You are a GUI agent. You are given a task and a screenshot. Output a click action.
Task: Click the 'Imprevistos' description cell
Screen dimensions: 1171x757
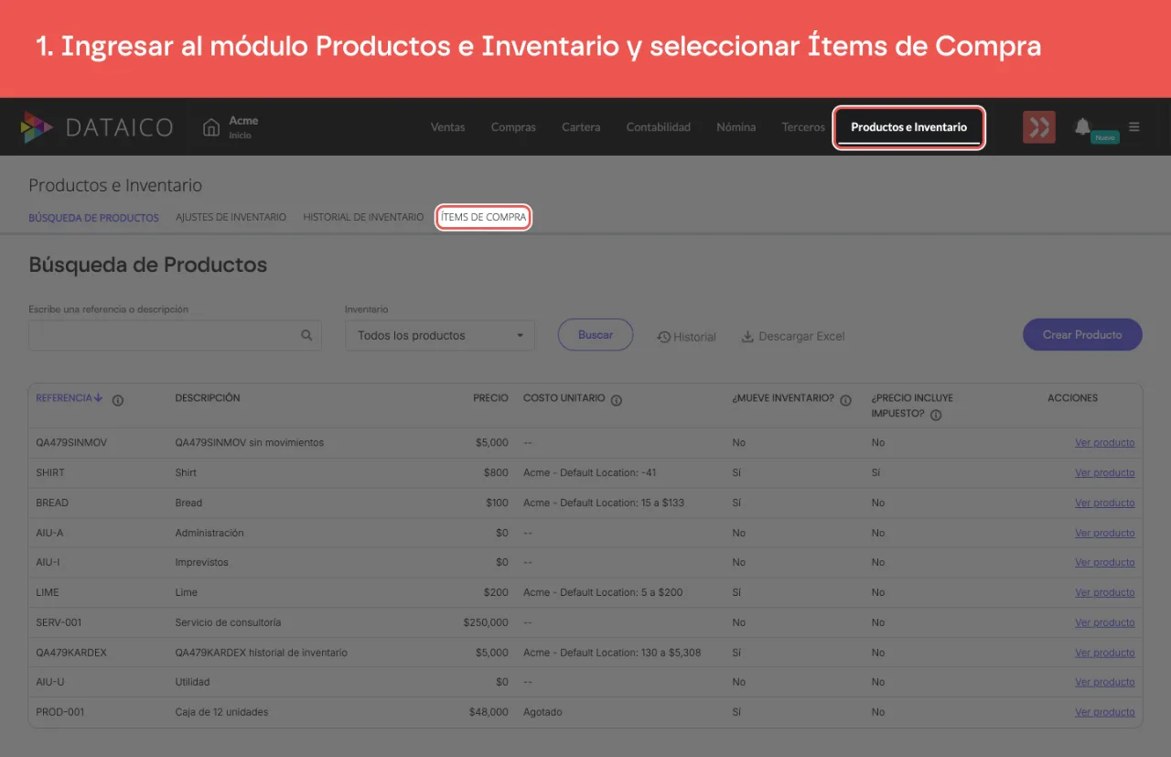[x=202, y=562]
